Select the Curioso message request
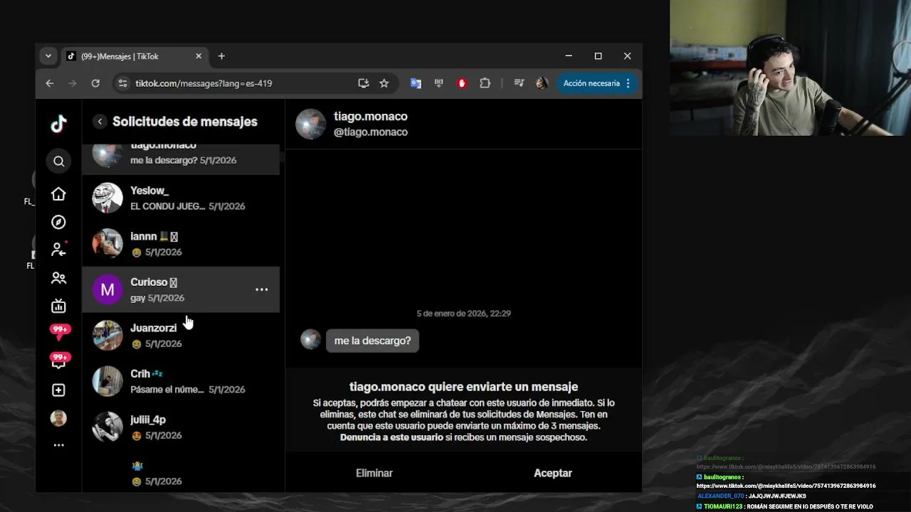The width and height of the screenshot is (911, 512). click(x=181, y=289)
